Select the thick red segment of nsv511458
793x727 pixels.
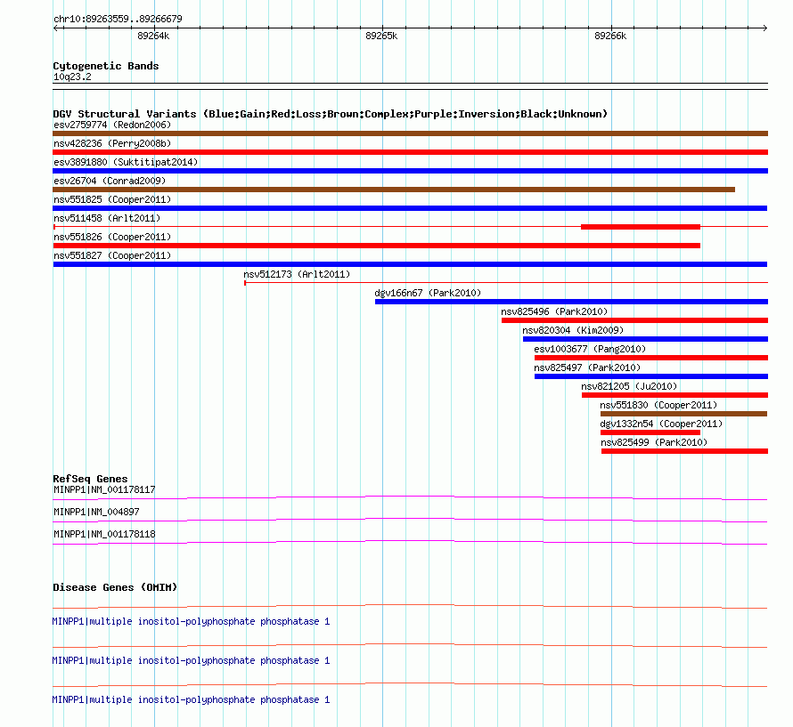click(641, 227)
